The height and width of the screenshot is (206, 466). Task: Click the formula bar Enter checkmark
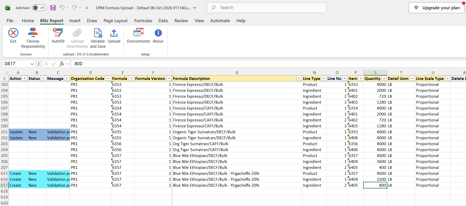point(54,64)
